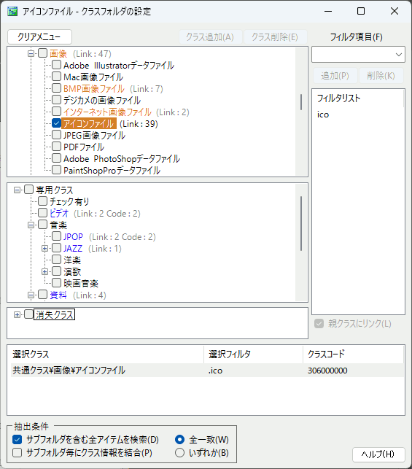412x469 pixels.
Task: Expand the 消失クラス tree node
Action: 17,314
